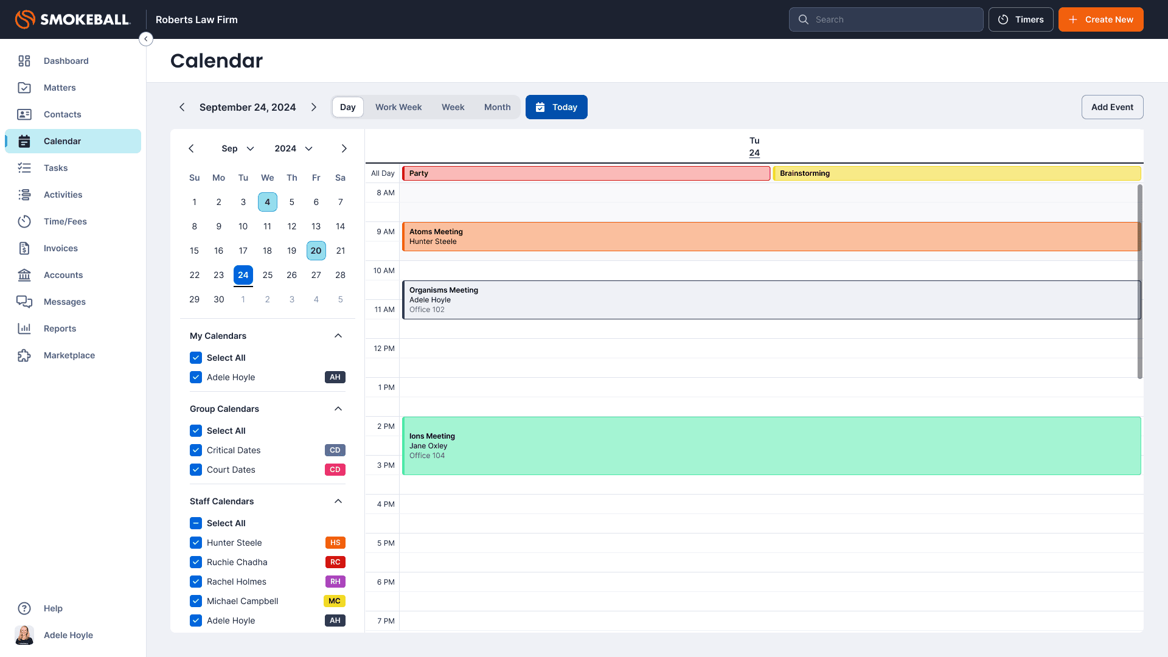Viewport: 1168px width, 657px height.
Task: Switch to Month view
Action: click(497, 107)
